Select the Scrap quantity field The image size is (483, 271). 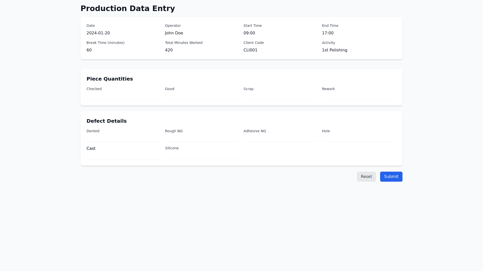pos(280,96)
